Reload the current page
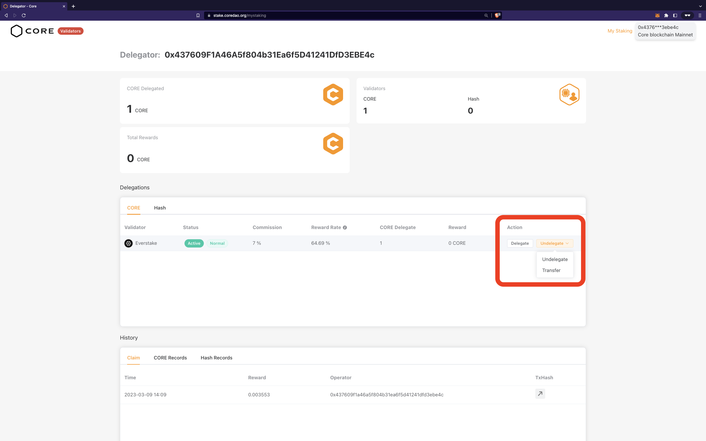 (x=24, y=15)
